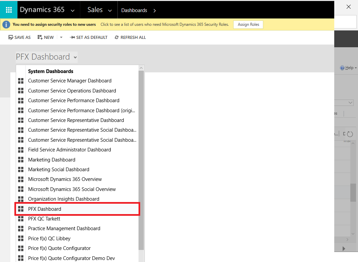Click the PFX QC Tarkett grid icon
The image size is (358, 262).
(x=21, y=219)
